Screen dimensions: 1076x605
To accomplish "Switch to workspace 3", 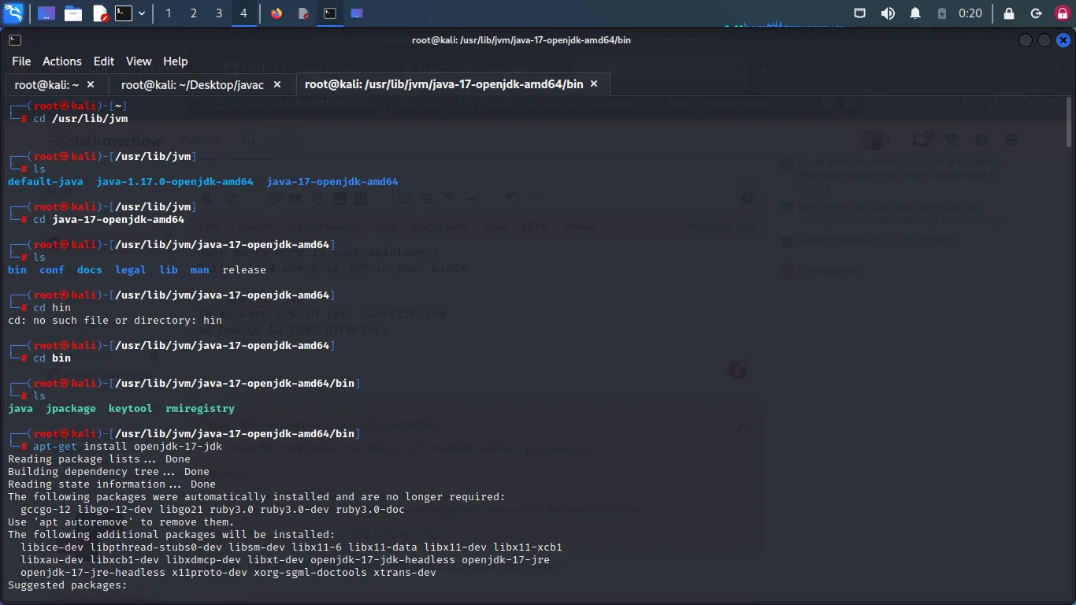I will click(x=218, y=13).
